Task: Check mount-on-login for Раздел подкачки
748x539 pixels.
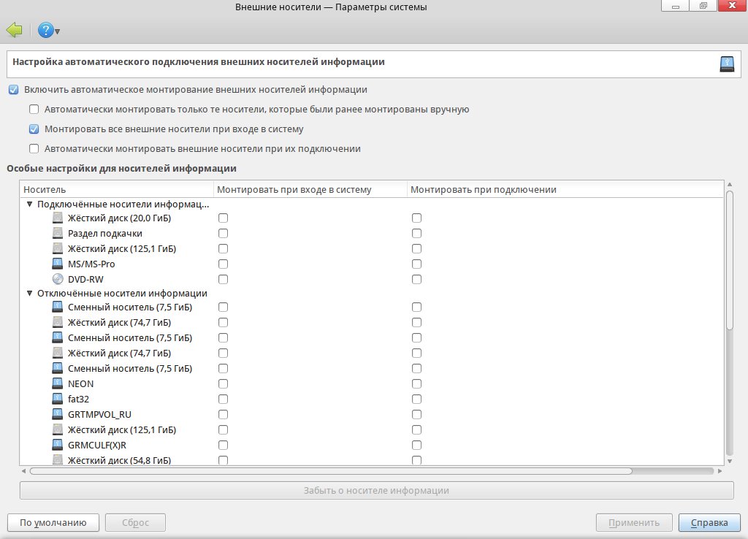Action: [223, 233]
